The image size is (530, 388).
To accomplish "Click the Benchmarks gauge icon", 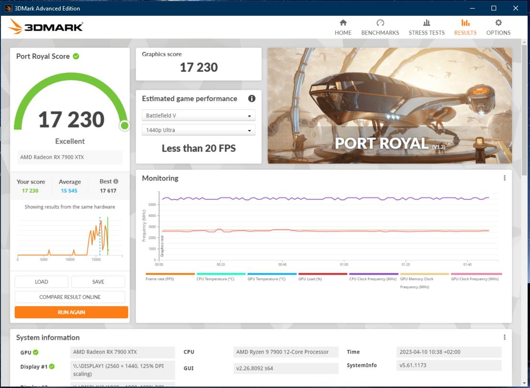I will pyautogui.click(x=380, y=23).
